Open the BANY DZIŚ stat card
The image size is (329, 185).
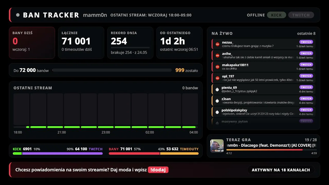click(x=32, y=43)
